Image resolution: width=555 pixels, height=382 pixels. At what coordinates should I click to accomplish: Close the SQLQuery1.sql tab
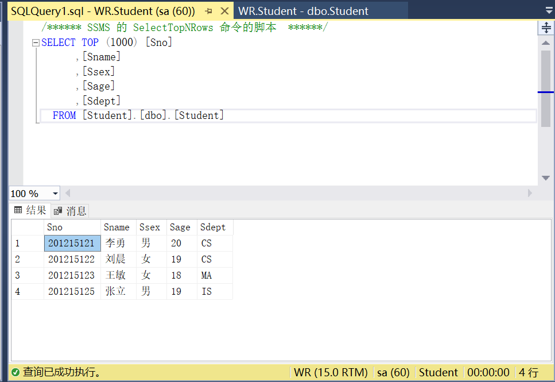tap(224, 11)
